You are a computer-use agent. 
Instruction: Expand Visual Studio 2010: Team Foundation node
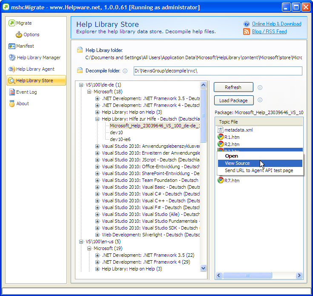pyautogui.click(x=97, y=180)
